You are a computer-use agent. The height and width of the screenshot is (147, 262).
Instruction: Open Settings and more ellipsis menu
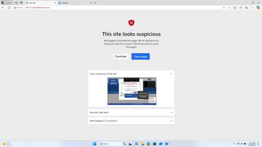[x=252, y=8]
